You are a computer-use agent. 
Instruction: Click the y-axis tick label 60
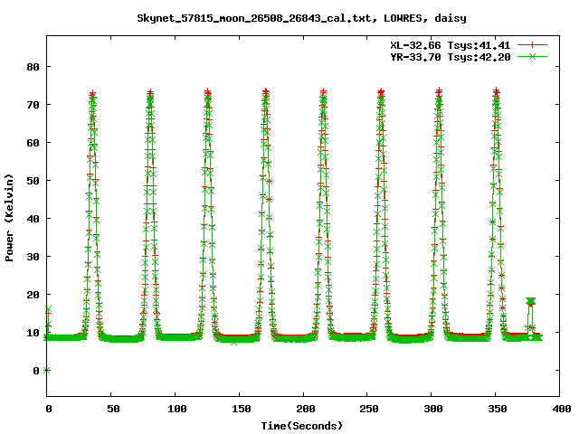[33, 143]
